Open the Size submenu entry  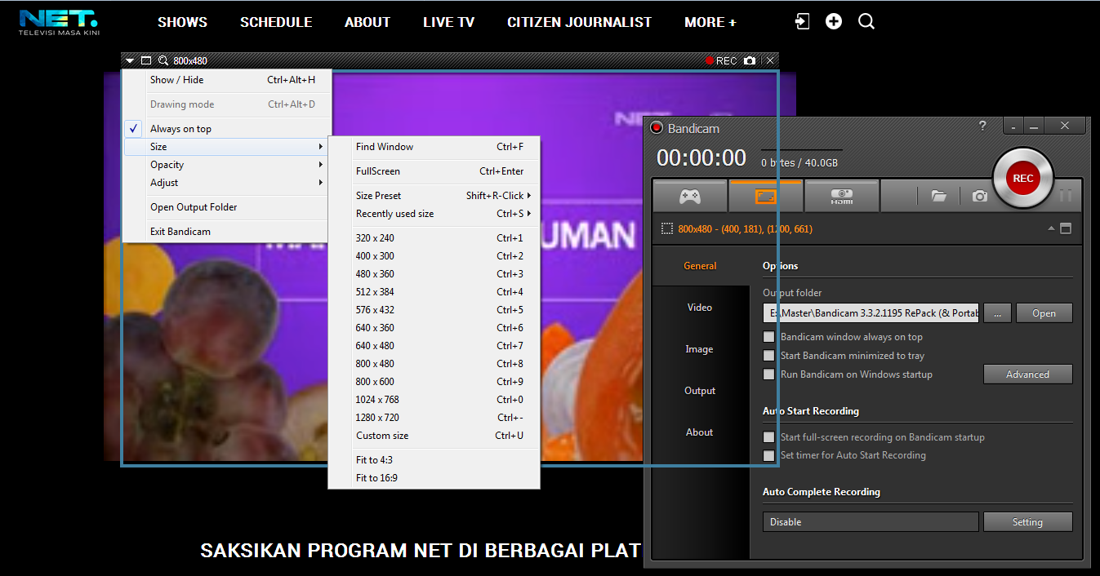click(x=227, y=147)
